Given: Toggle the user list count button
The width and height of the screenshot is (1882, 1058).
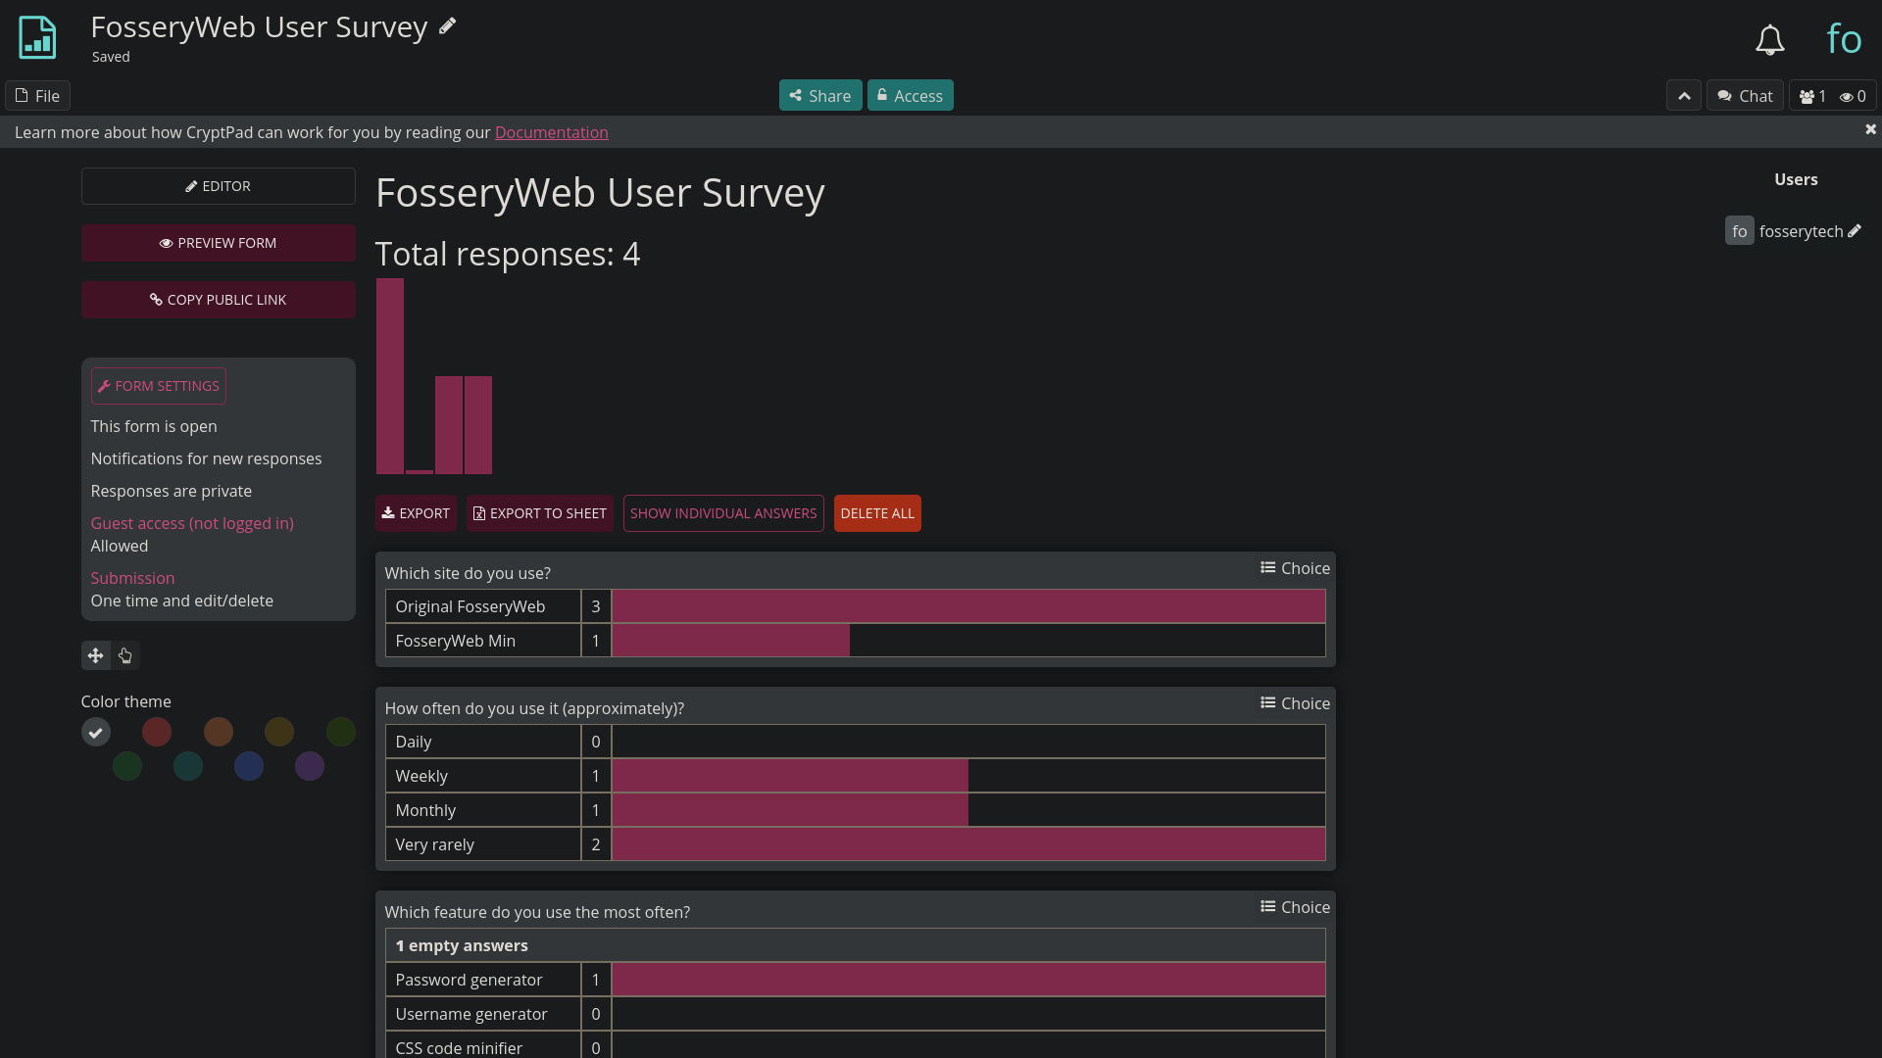Looking at the screenshot, I should click(1833, 96).
